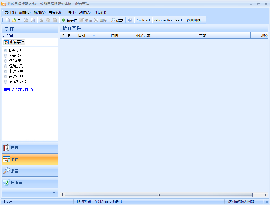Create a new file with blank page icon
Image resolution: width=270 pixels, height=205 pixels.
[x=8, y=20]
